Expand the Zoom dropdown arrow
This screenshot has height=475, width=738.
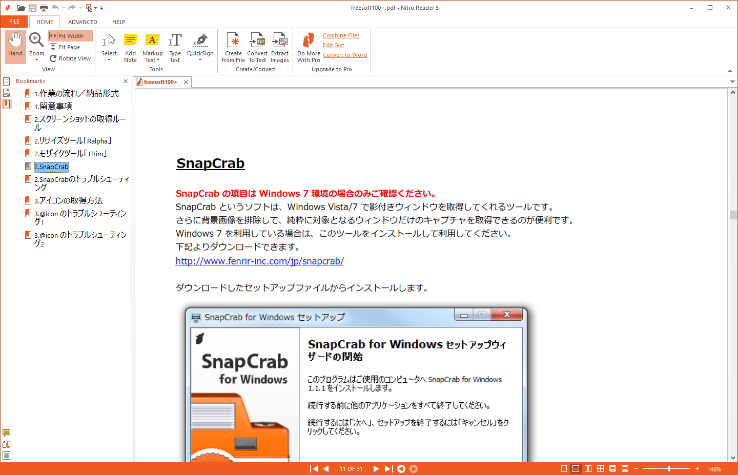click(x=36, y=60)
